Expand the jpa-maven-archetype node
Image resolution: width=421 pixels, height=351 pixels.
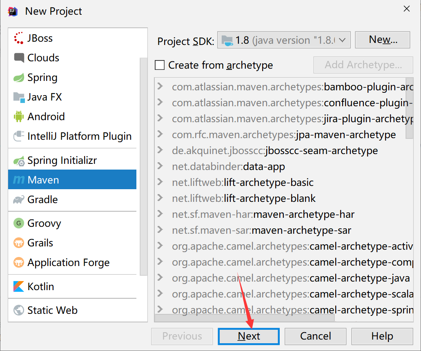click(x=160, y=134)
